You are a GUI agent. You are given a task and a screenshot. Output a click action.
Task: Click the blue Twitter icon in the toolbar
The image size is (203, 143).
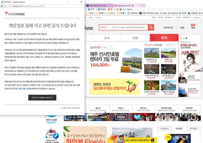(124, 9)
